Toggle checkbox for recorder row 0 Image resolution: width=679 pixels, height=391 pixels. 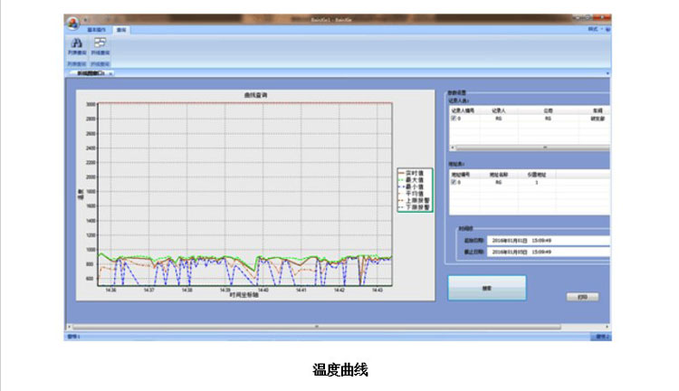click(454, 118)
